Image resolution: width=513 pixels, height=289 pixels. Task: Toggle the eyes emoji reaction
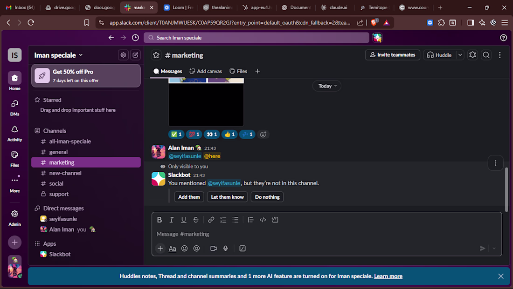(x=212, y=134)
